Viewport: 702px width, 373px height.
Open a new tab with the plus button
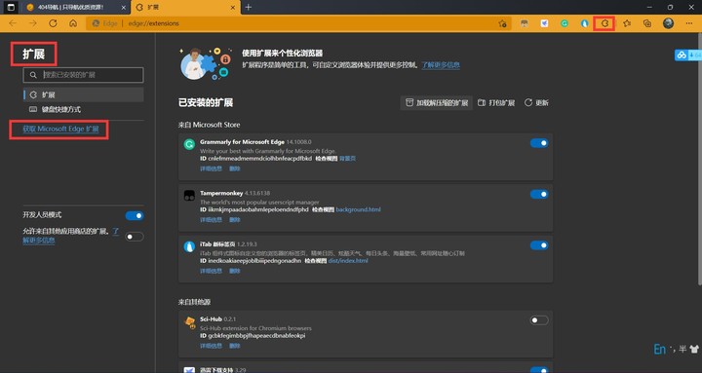tap(249, 7)
